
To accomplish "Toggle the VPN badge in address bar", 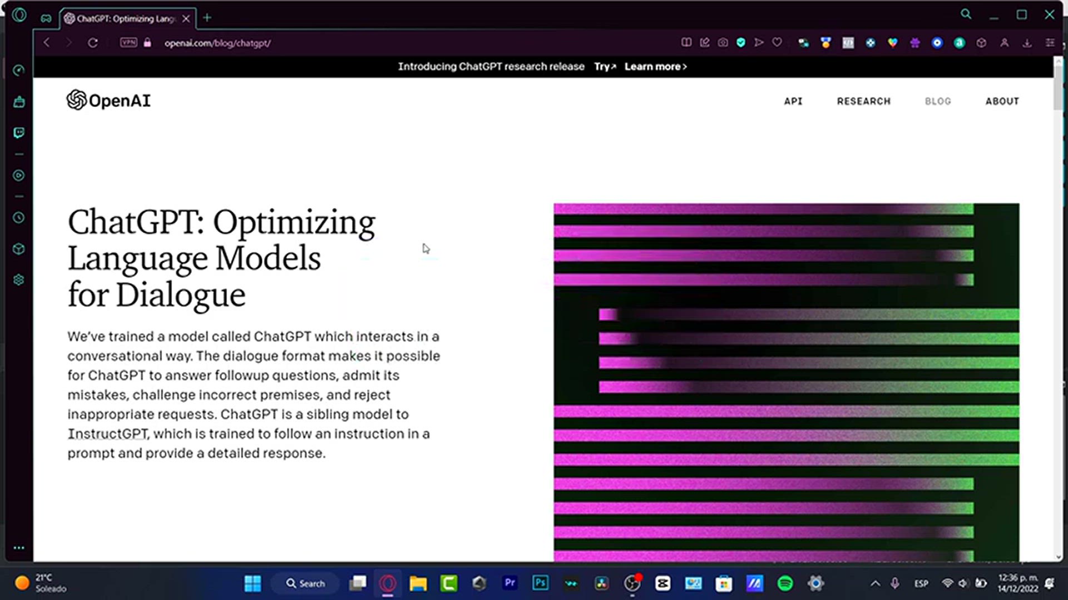I will tap(128, 43).
